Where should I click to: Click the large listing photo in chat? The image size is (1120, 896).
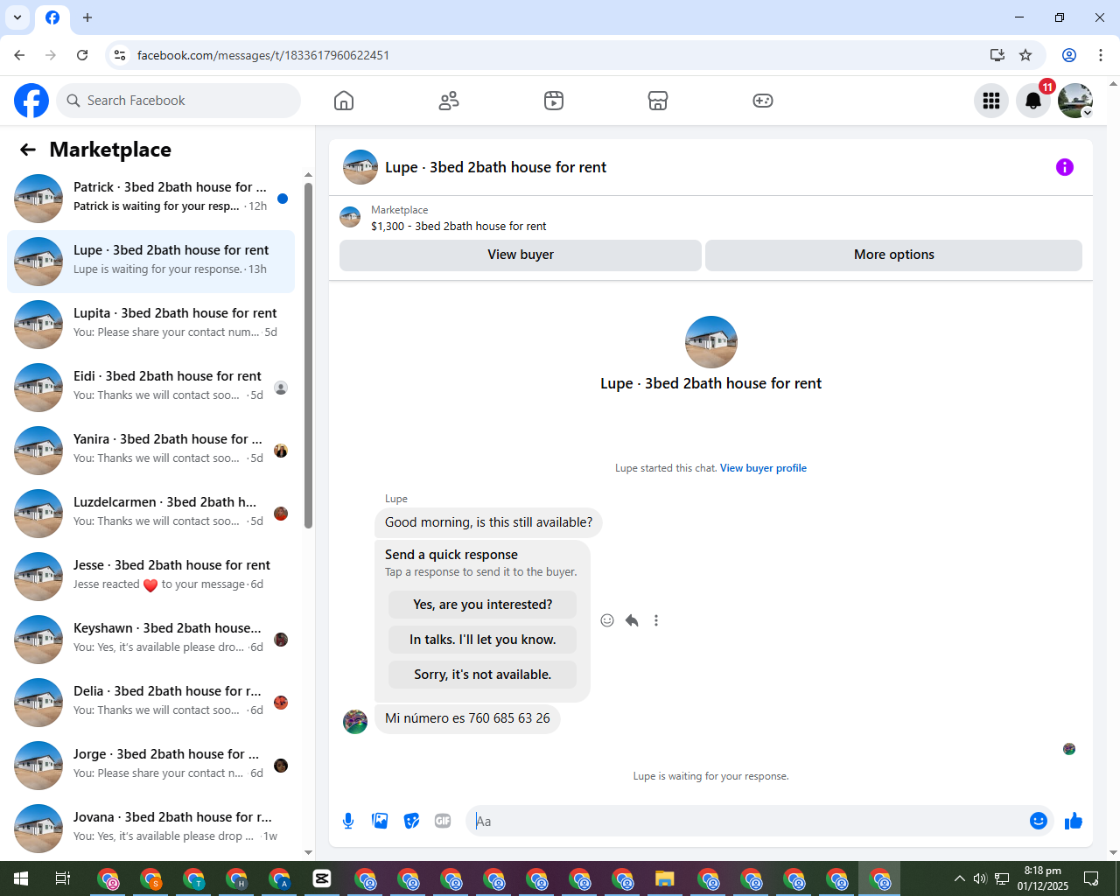[711, 342]
